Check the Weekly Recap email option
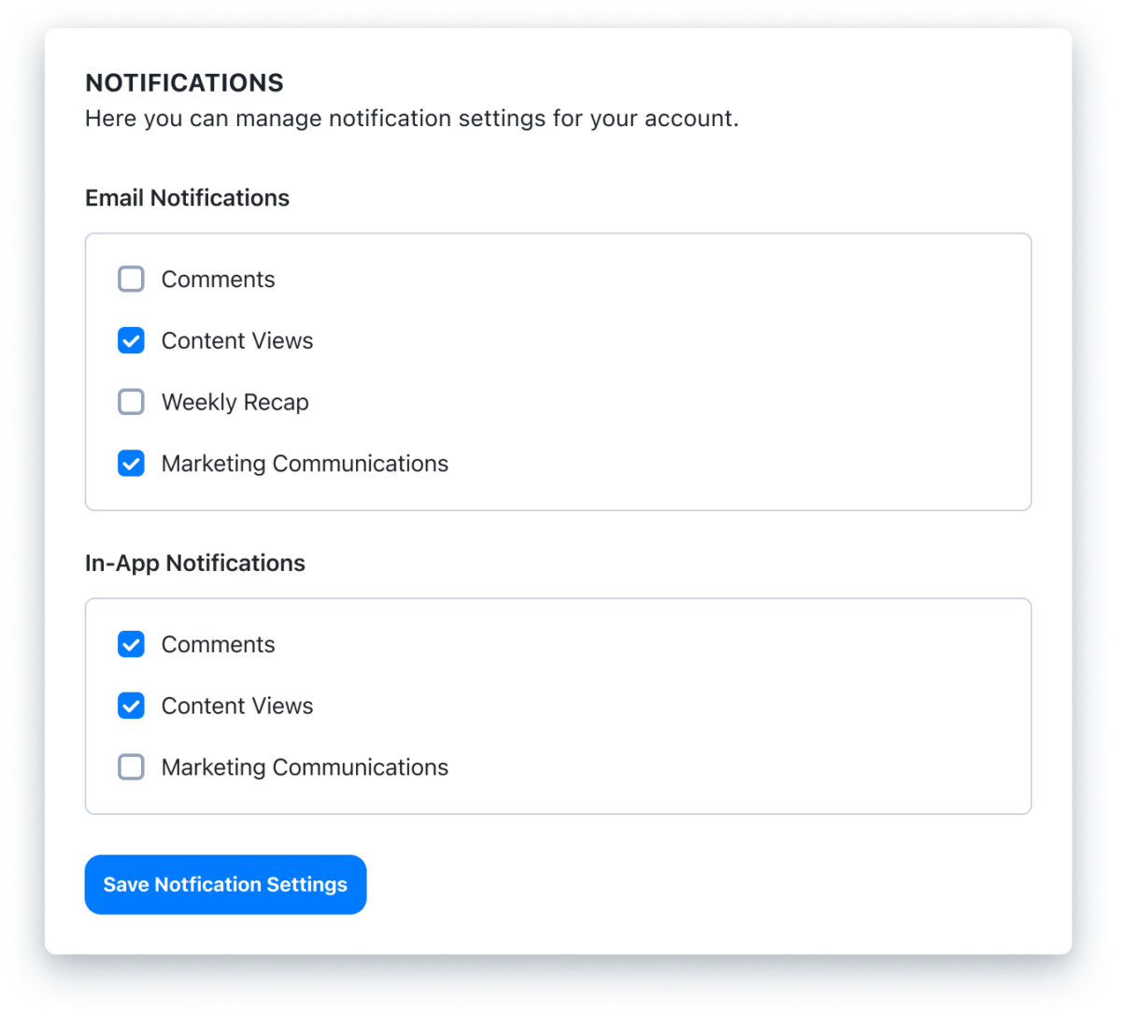 (x=131, y=402)
